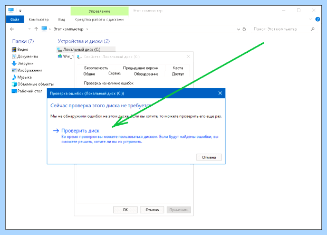Open the quick access toolbar dropdown
The height and width of the screenshot is (235, 327).
20,11
